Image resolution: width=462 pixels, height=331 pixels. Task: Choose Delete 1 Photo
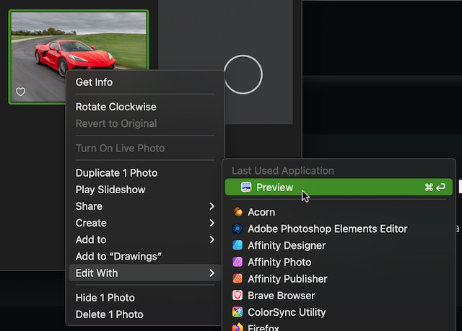click(144, 314)
